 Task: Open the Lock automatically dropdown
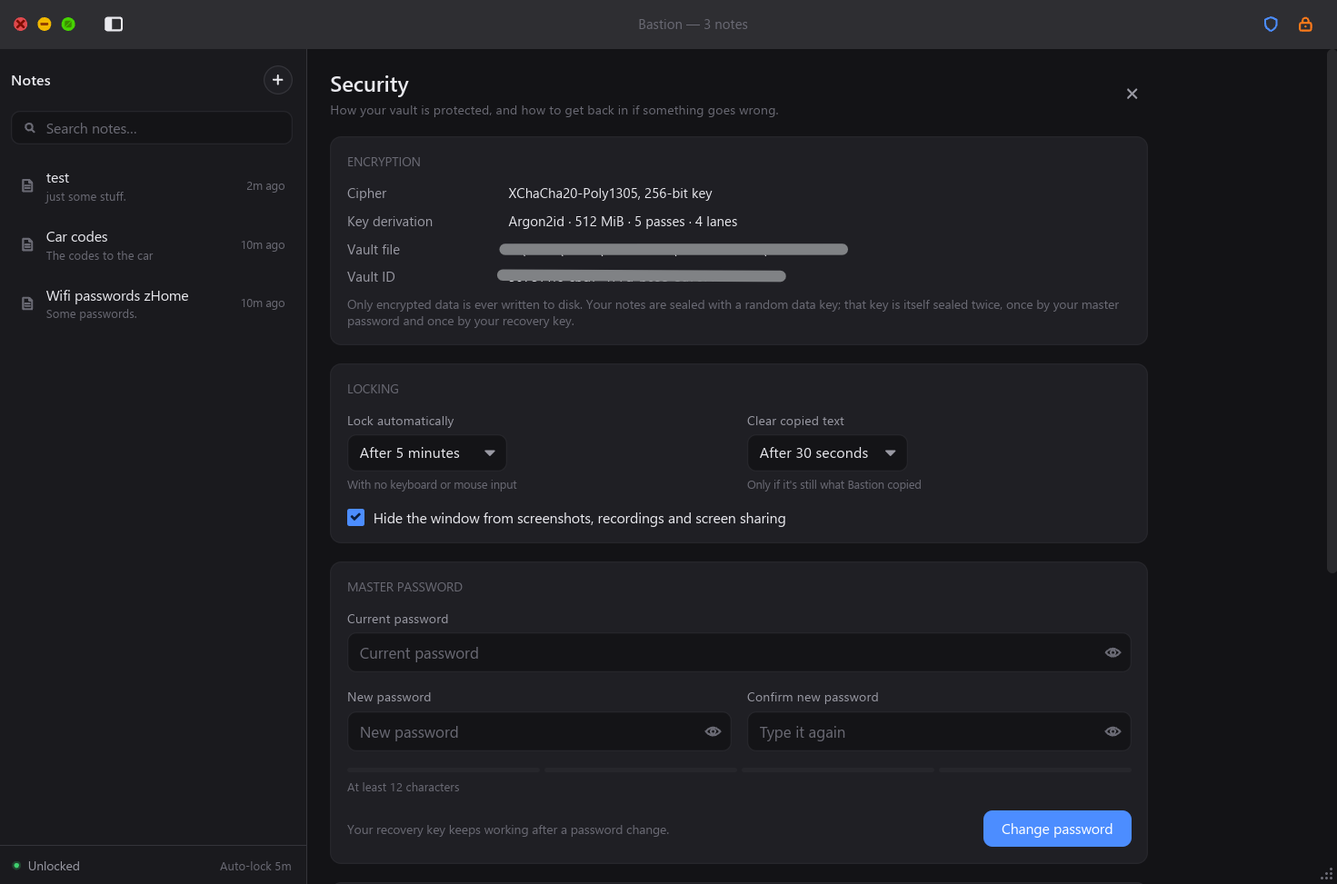427,452
